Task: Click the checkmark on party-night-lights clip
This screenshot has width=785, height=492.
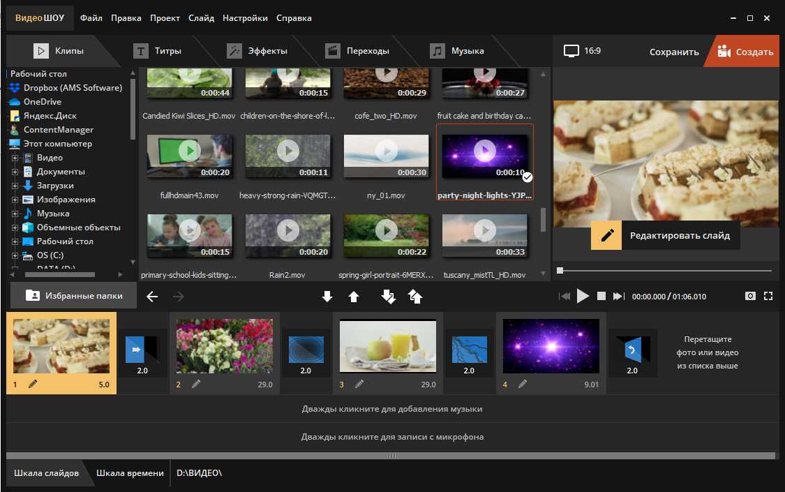Action: coord(528,177)
